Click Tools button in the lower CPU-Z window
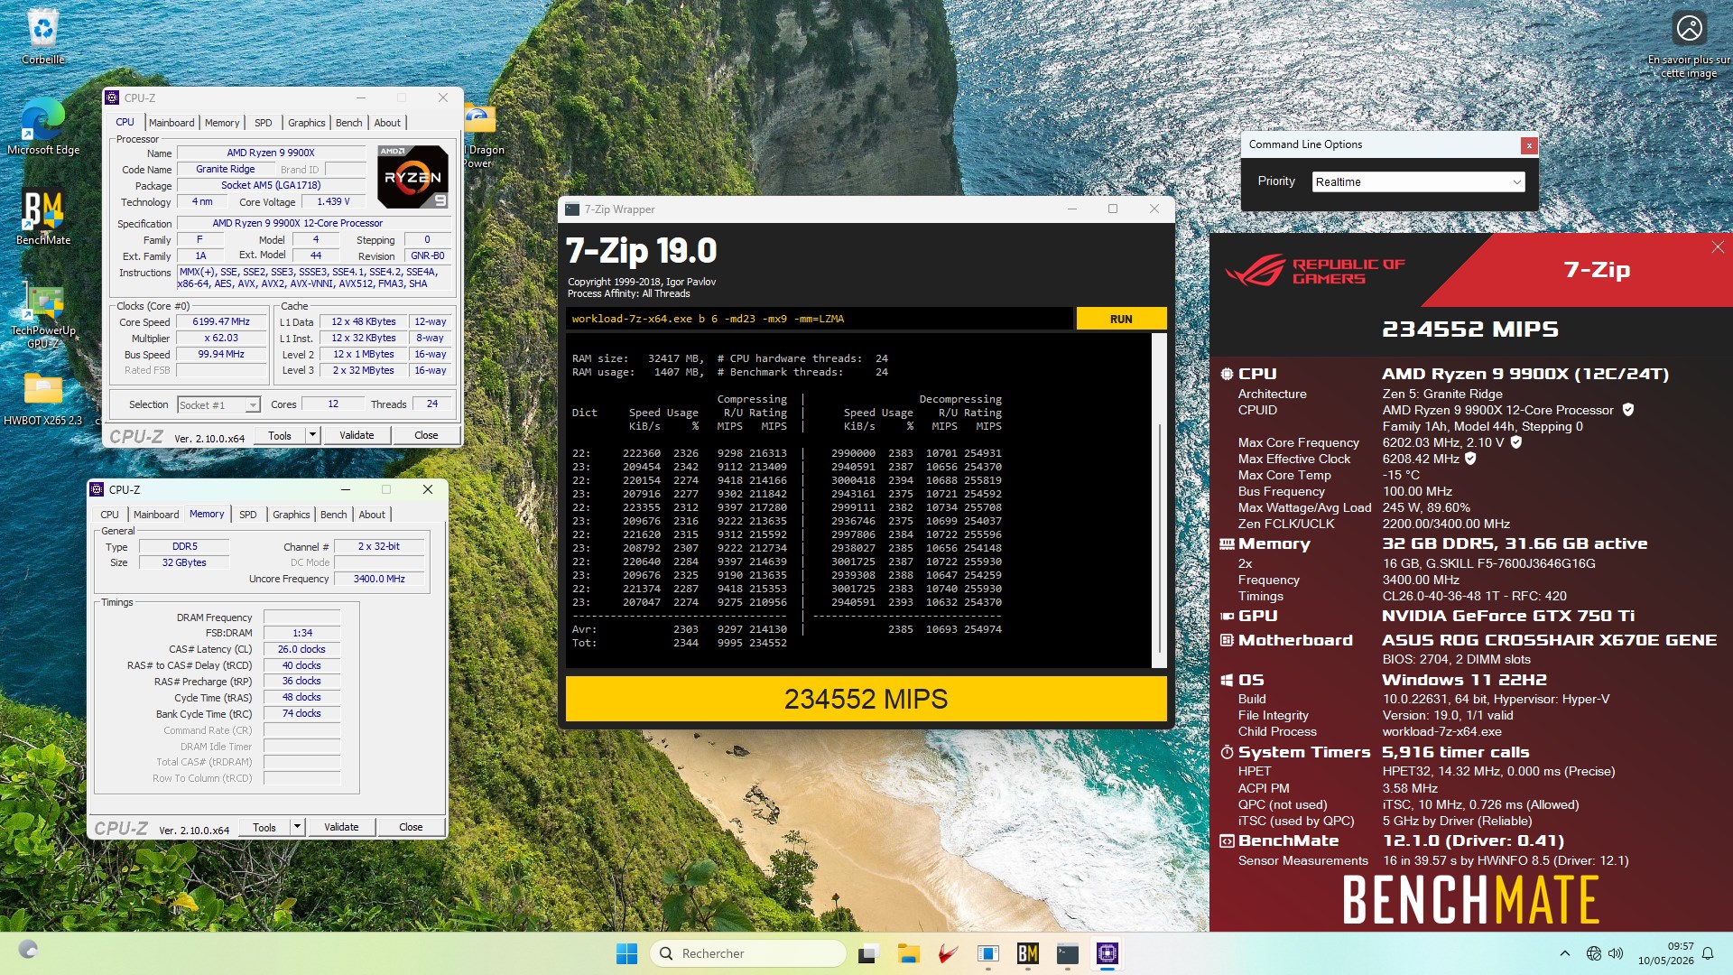 pyautogui.click(x=264, y=827)
